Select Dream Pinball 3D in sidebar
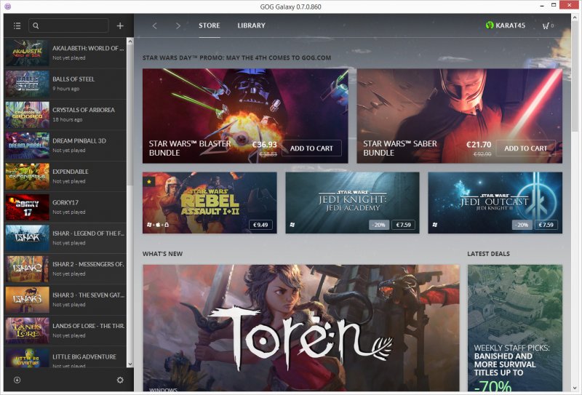582x395 pixels. pos(65,145)
